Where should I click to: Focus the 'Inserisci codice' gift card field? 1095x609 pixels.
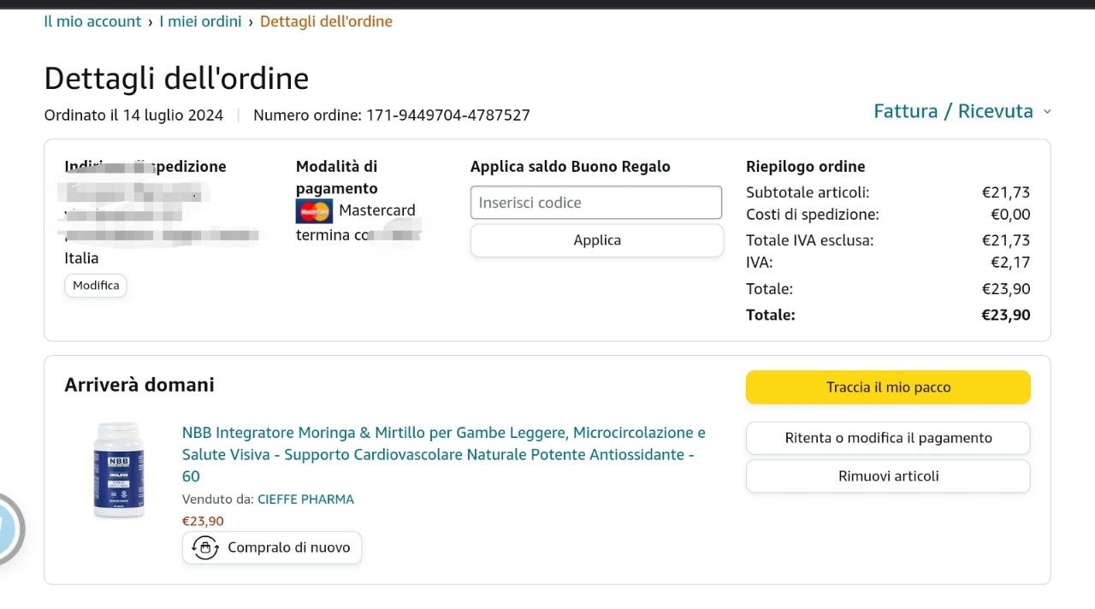click(x=596, y=203)
